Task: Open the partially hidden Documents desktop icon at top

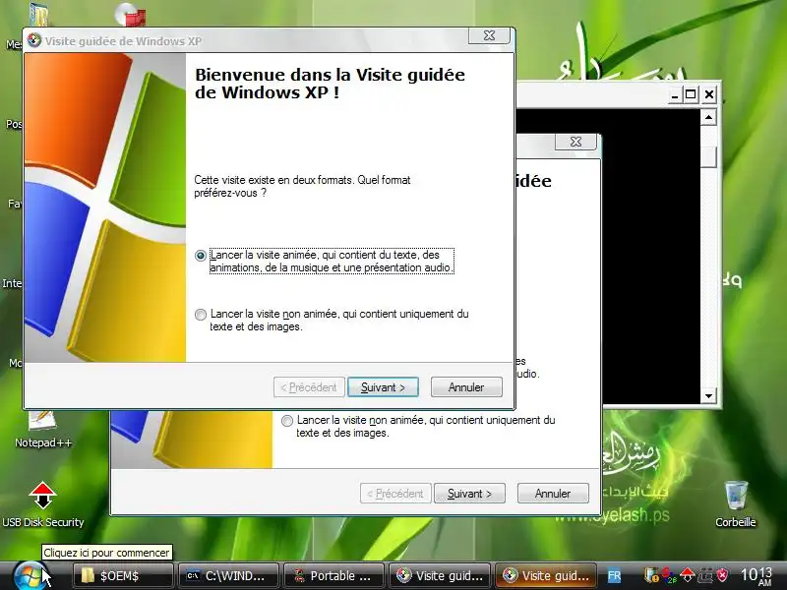Action: (38, 14)
